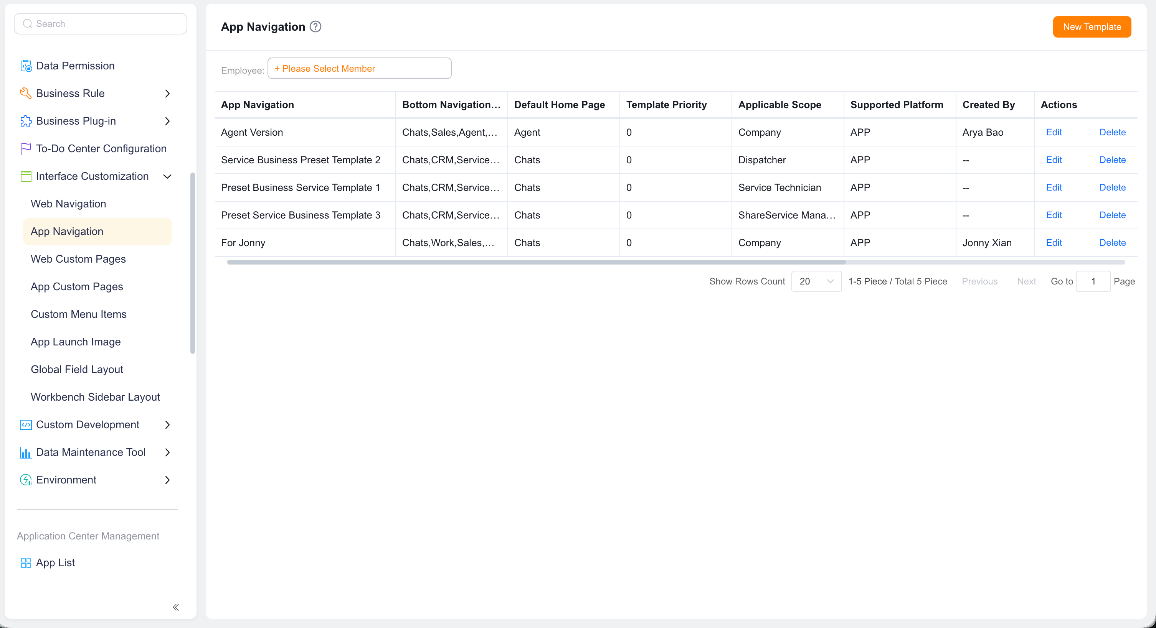Click the Business Plug-in puzzle icon

[26, 121]
